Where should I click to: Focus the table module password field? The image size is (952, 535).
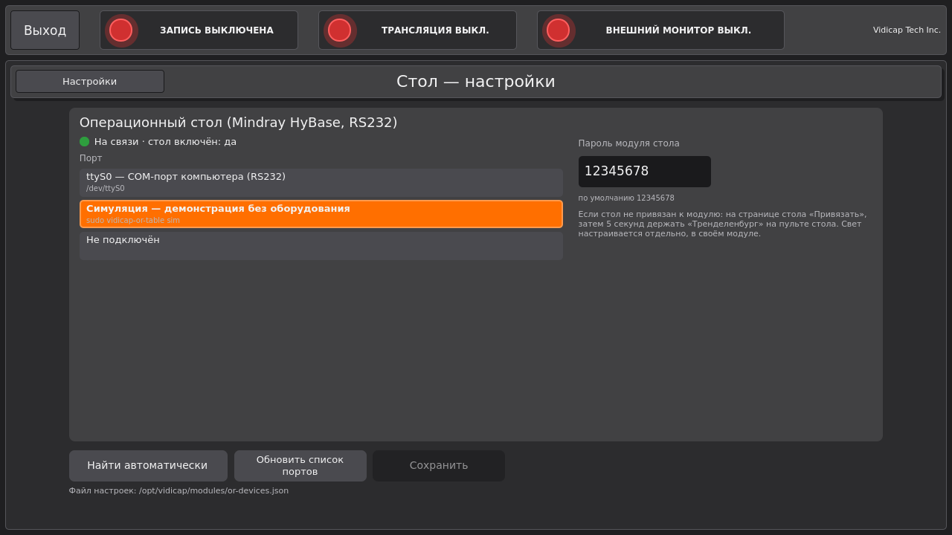(x=645, y=172)
